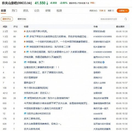The image size is (137, 131).
Task: Open the post 大自然的搬运工
Action: (44, 72)
